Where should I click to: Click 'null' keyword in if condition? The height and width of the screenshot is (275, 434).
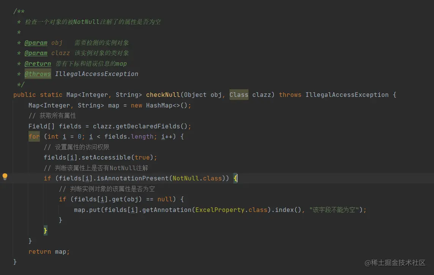(165, 199)
